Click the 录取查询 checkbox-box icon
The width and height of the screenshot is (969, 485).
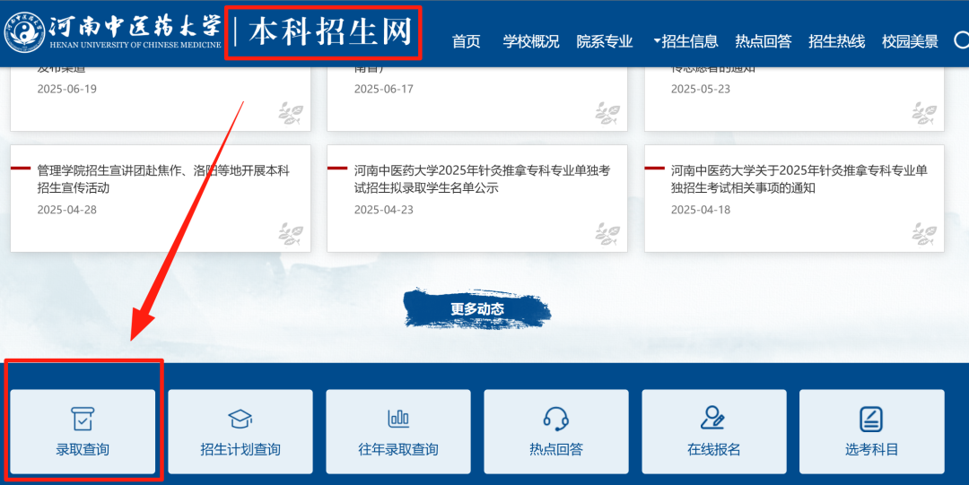coord(83,419)
